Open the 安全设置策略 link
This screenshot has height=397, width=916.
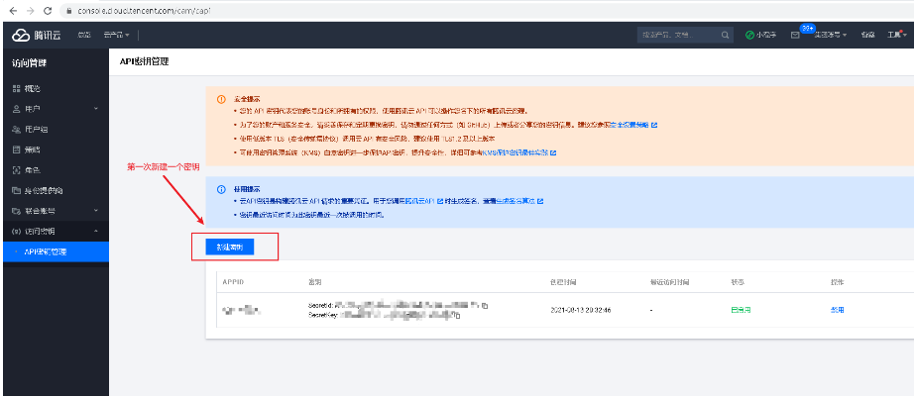tap(630, 125)
